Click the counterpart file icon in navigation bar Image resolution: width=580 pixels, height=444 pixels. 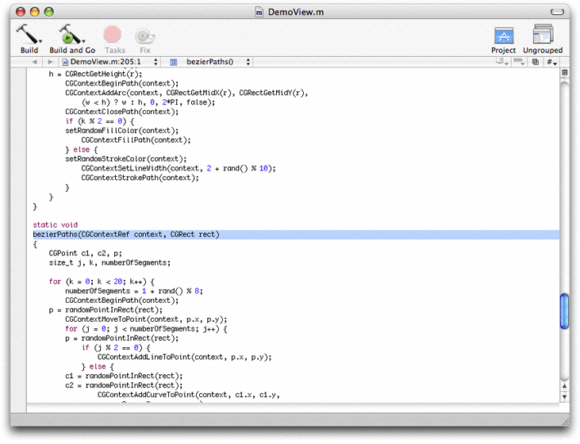(536, 62)
